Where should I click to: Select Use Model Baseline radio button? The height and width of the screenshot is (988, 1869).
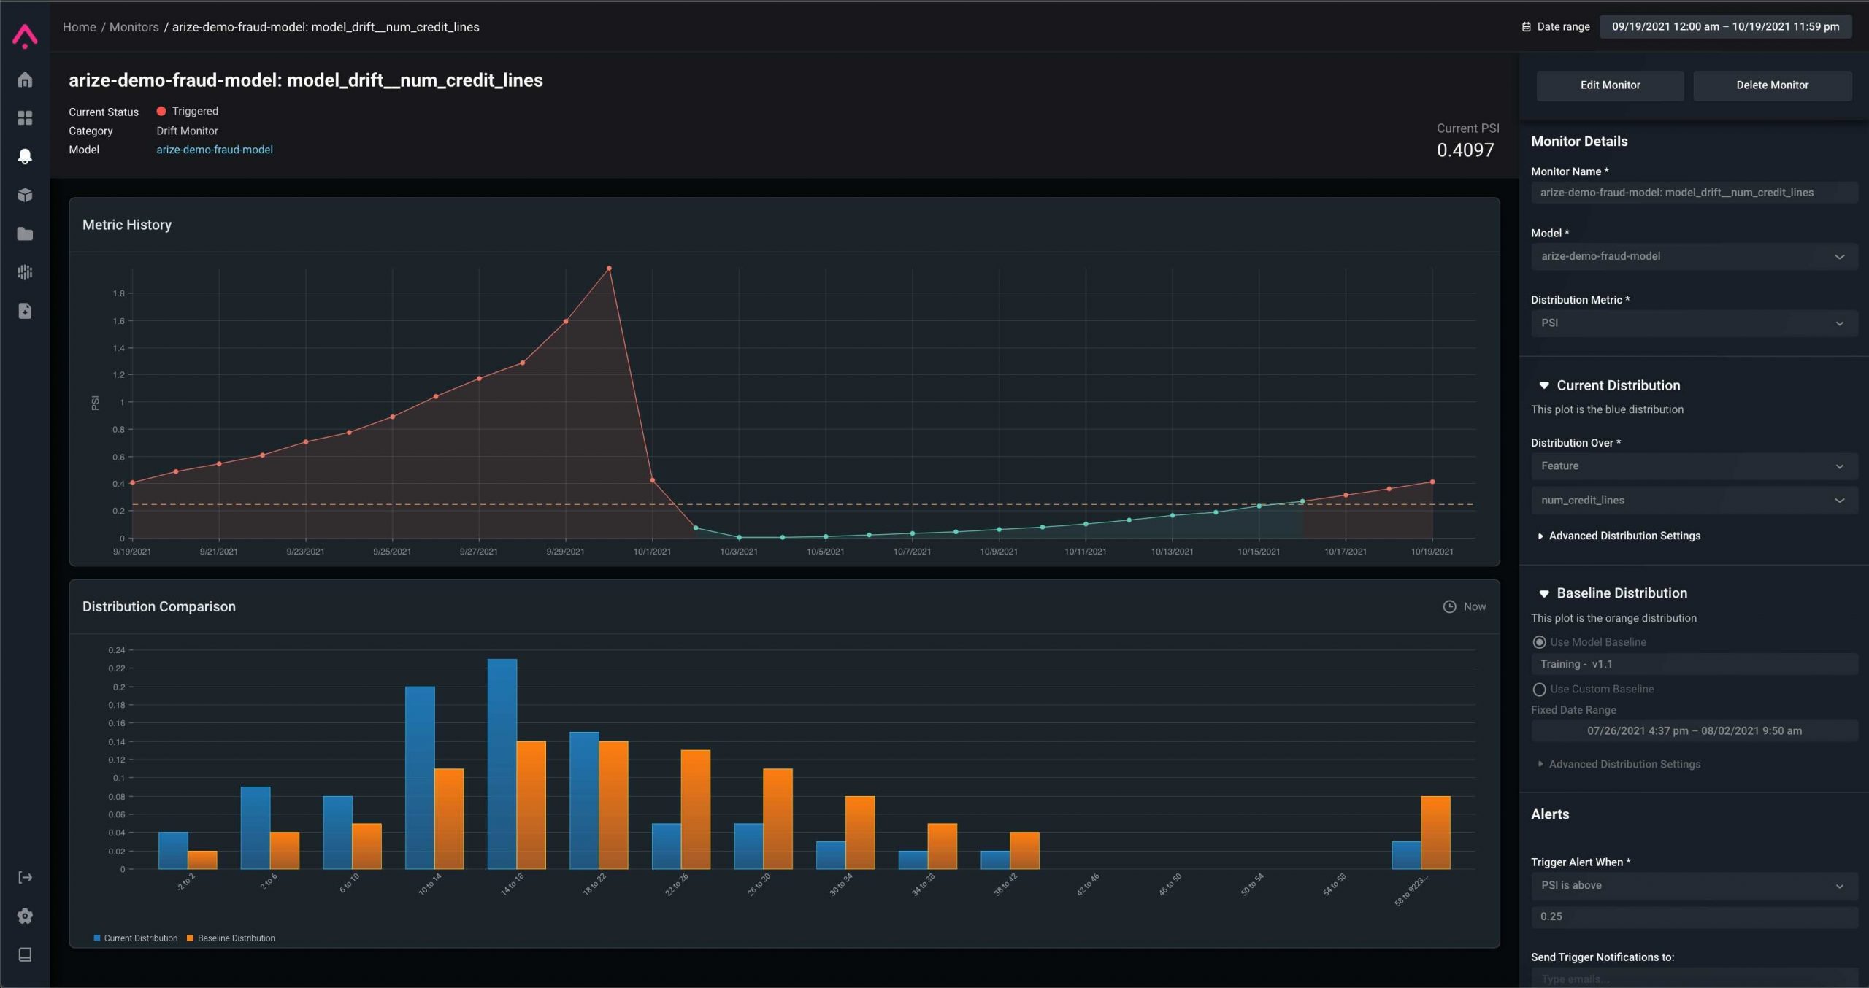click(x=1539, y=642)
